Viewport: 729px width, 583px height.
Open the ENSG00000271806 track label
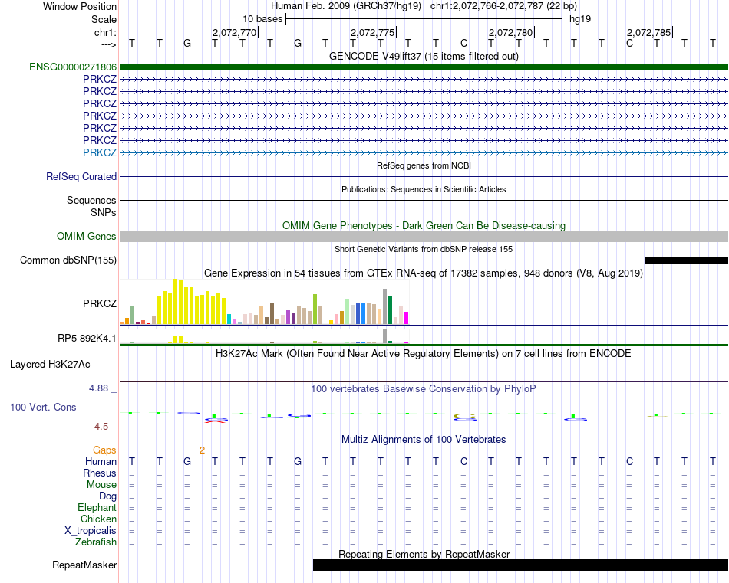coord(73,67)
